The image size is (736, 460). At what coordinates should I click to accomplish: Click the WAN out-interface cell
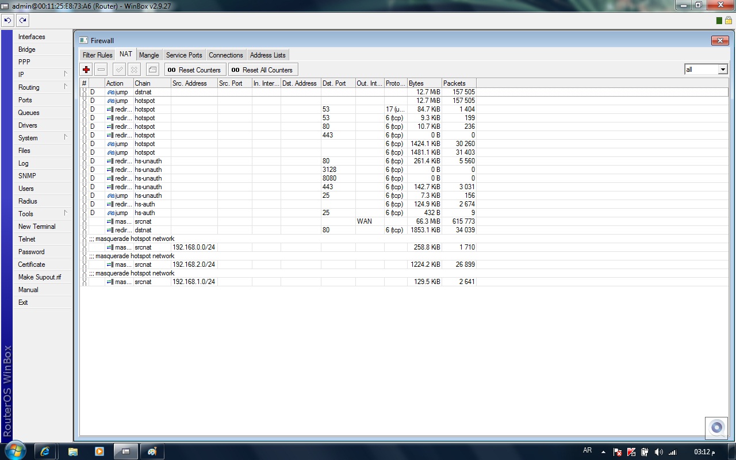370,221
